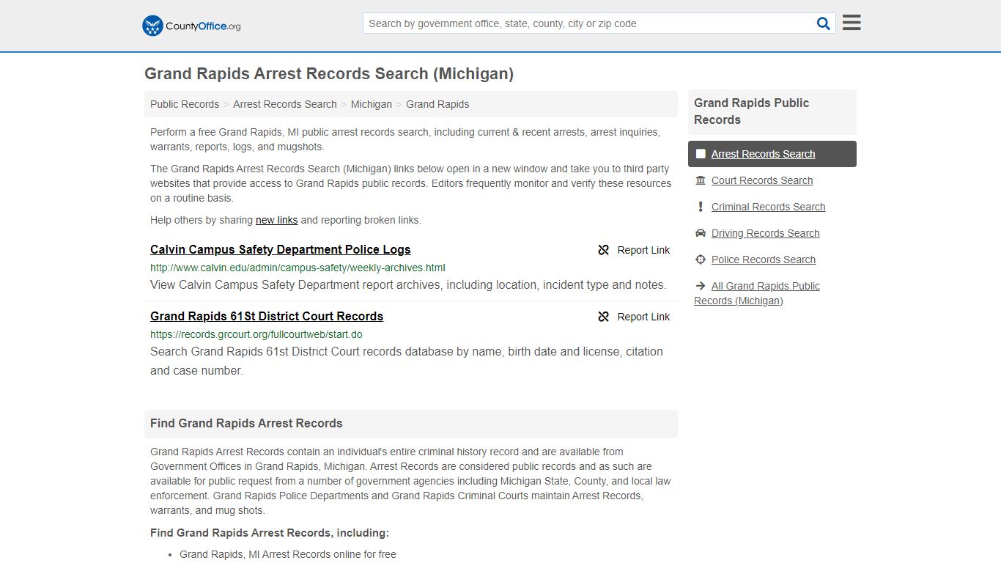Visit the records.grcourt.org URL

coord(256,334)
